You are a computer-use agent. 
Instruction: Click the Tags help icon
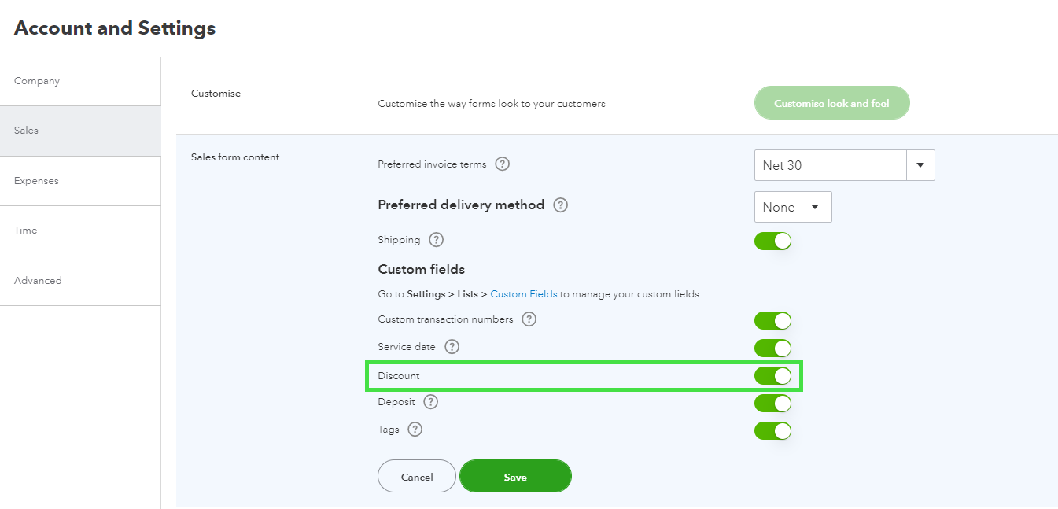point(415,430)
